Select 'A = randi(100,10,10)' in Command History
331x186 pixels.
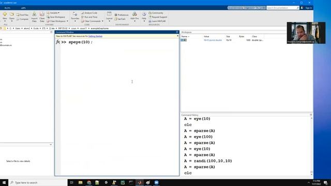pos(208,161)
